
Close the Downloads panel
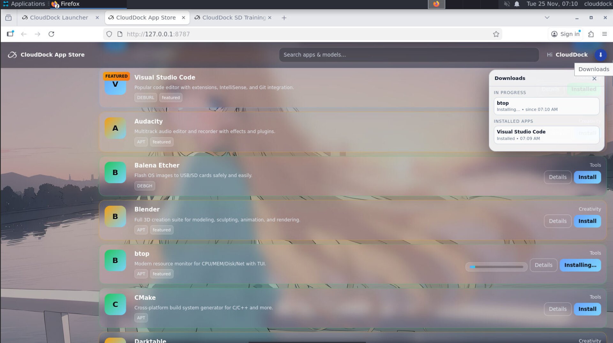[594, 79]
